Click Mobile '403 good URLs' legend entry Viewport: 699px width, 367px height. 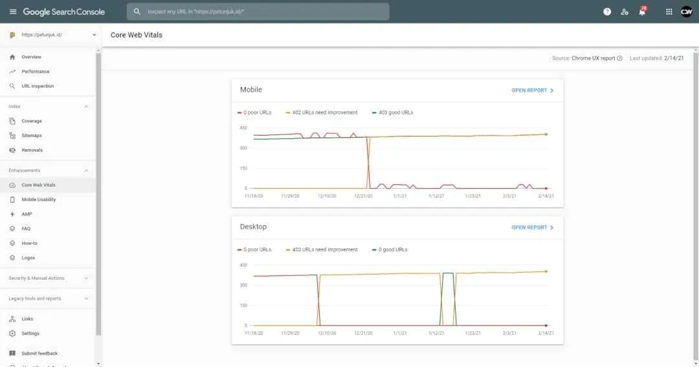[392, 112]
